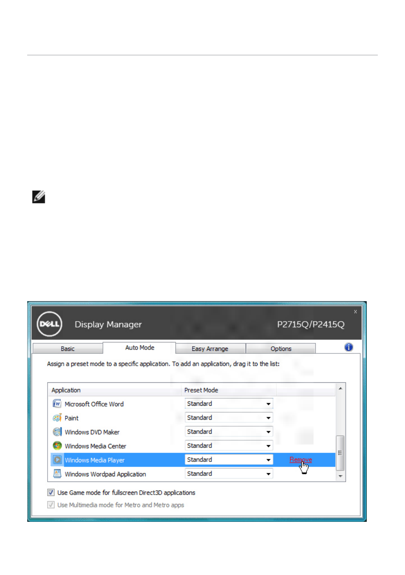
Task: Click the Windows Media Player icon
Action: (57, 460)
